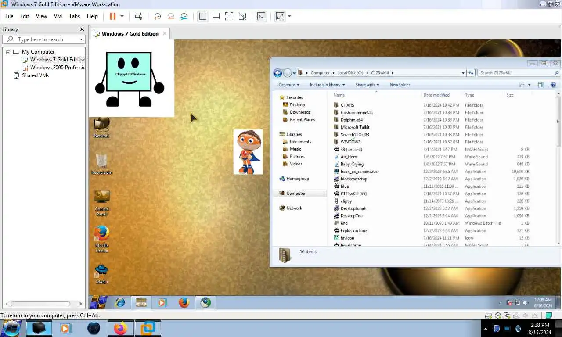Close the Windows 7 Gold Edition tab
The height and width of the screenshot is (337, 562).
(165, 33)
